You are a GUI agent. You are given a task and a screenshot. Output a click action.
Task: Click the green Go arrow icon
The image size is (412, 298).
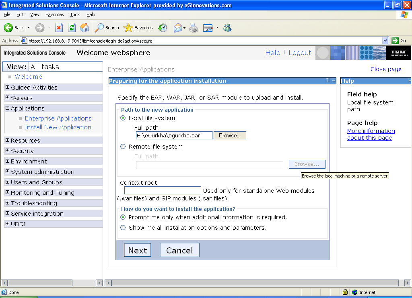(x=395, y=41)
